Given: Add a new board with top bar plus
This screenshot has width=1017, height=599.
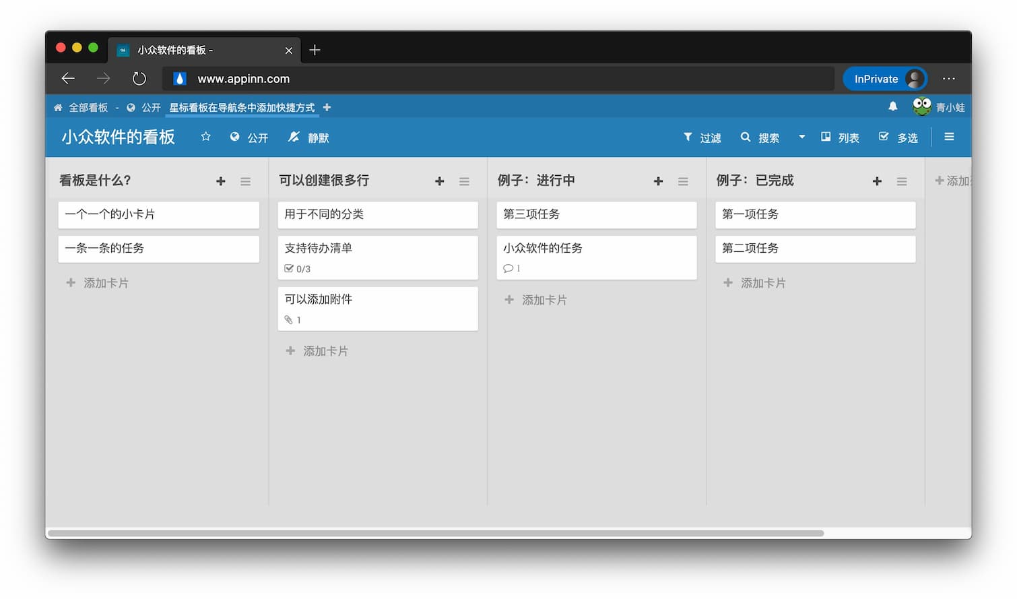Looking at the screenshot, I should (x=327, y=107).
